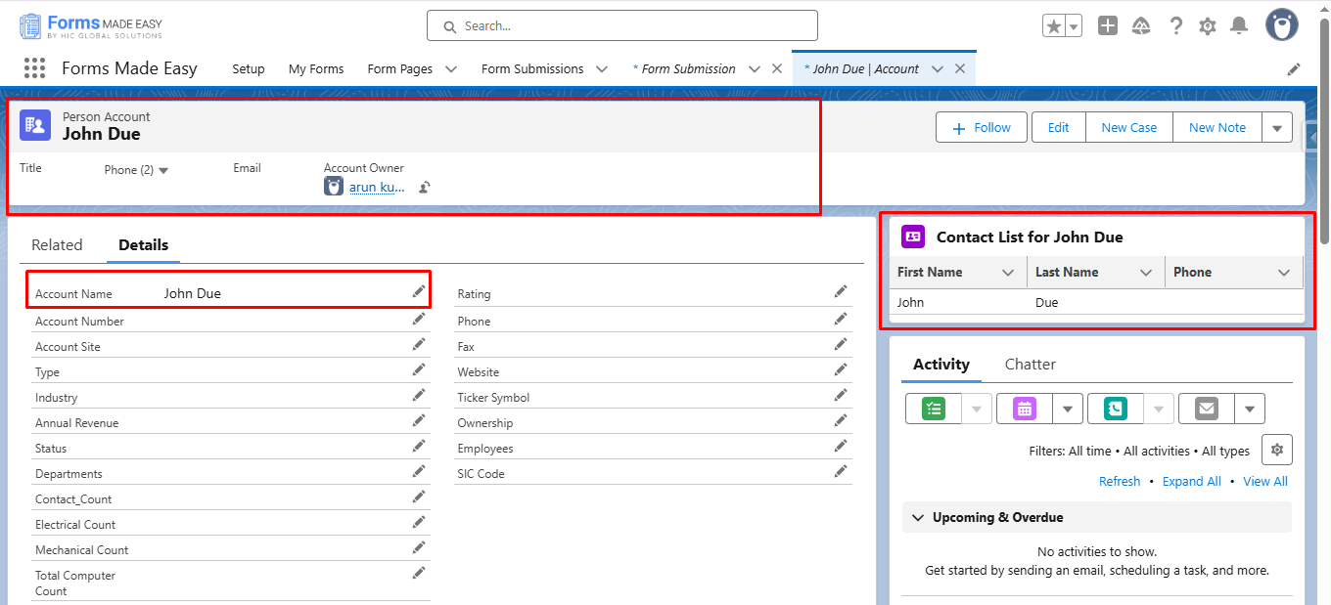1331x605 pixels.
Task: Click the Notifications bell icon
Action: pyautogui.click(x=1239, y=26)
